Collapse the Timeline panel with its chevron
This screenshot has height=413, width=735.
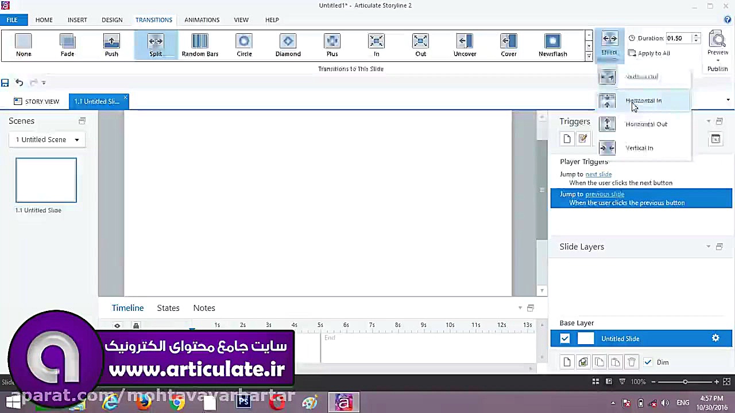point(520,308)
